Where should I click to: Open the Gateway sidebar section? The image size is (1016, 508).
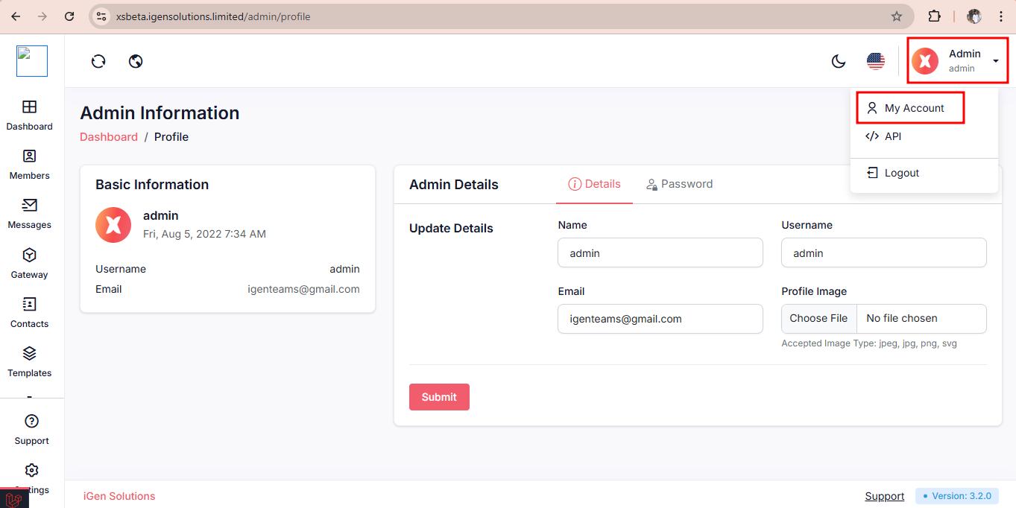point(30,263)
